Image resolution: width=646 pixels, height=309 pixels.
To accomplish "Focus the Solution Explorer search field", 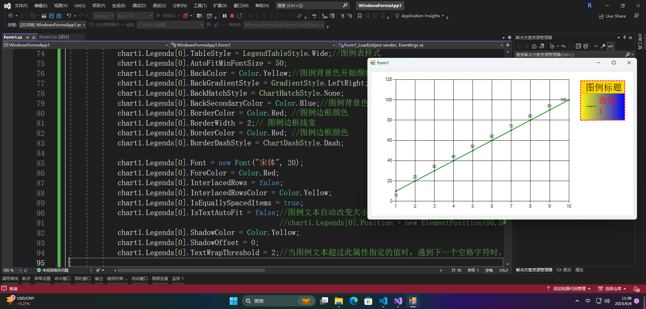I will [x=574, y=55].
